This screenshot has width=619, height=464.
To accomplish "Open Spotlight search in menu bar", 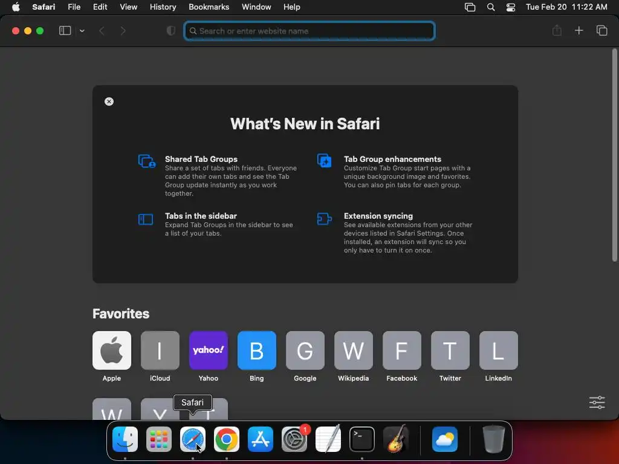I will pos(491,7).
